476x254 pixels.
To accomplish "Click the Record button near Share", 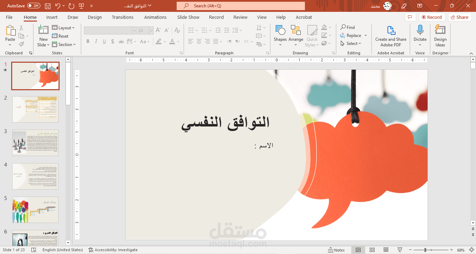I will point(432,17).
